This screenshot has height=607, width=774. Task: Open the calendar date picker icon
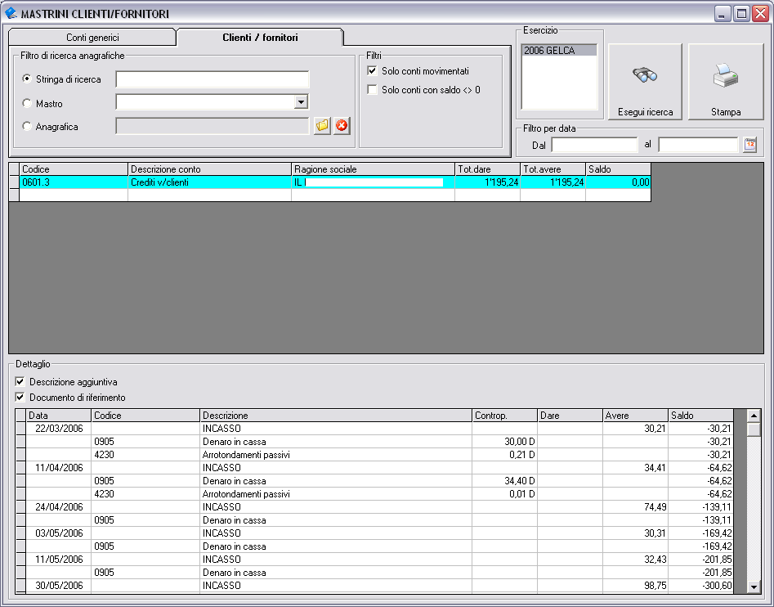[x=749, y=145]
